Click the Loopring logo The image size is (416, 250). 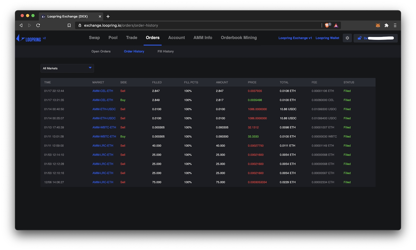pos(29,39)
